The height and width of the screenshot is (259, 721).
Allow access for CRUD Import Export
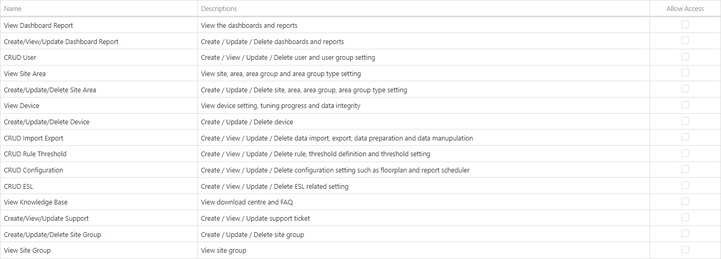point(685,137)
